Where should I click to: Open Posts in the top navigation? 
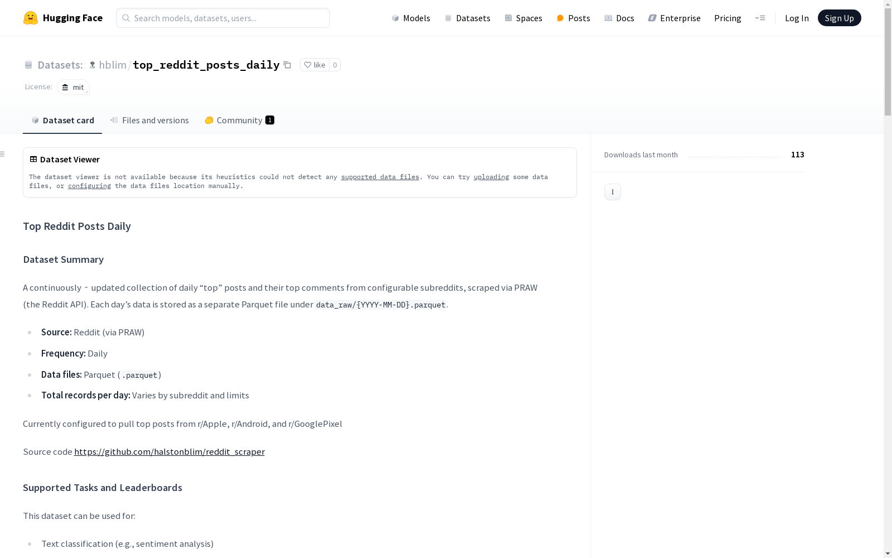(573, 18)
